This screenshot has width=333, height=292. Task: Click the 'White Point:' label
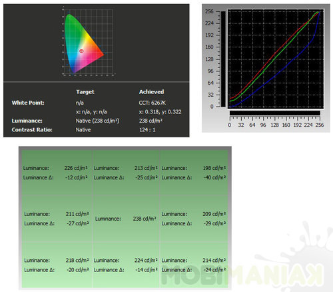click(x=28, y=103)
